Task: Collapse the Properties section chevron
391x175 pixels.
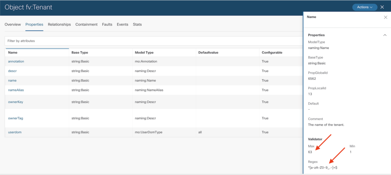Action: point(384,35)
